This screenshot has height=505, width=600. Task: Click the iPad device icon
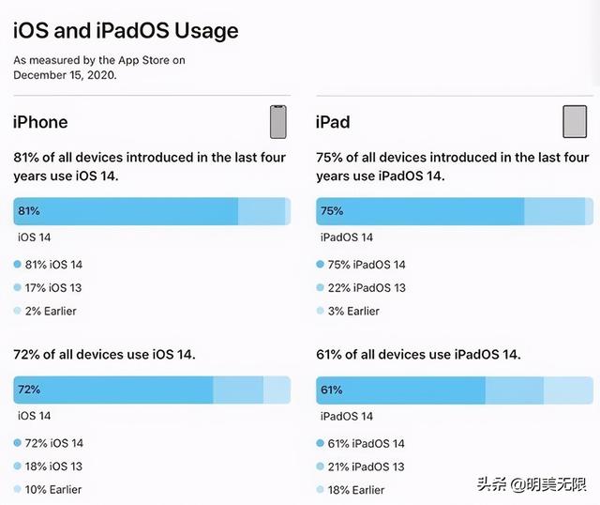tap(575, 122)
